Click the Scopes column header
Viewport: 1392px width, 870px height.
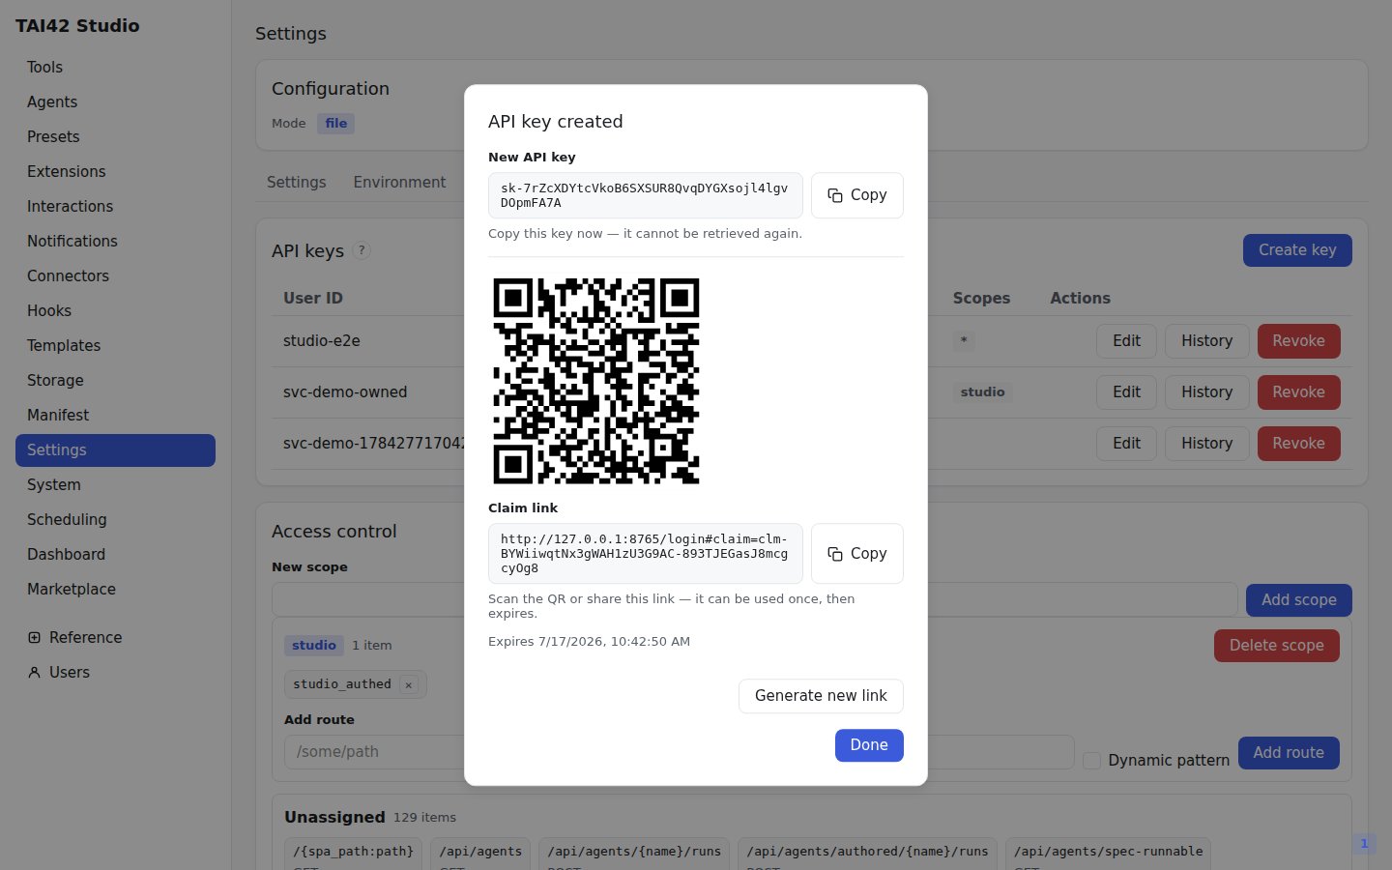point(981,299)
